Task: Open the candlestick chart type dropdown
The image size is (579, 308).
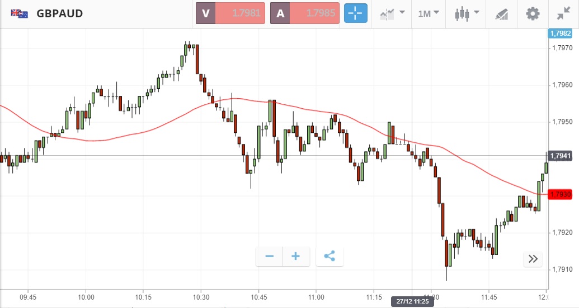Action: tap(467, 13)
